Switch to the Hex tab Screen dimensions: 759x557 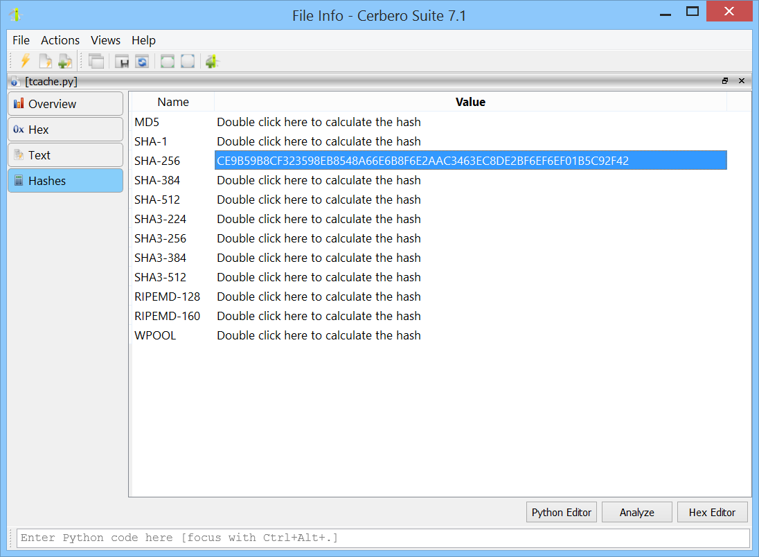pyautogui.click(x=65, y=130)
